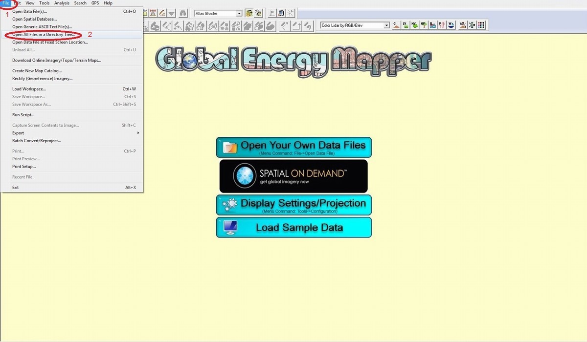Image resolution: width=587 pixels, height=342 pixels.
Task: Click the P powerline classification Lidar icon
Action: 442,25
